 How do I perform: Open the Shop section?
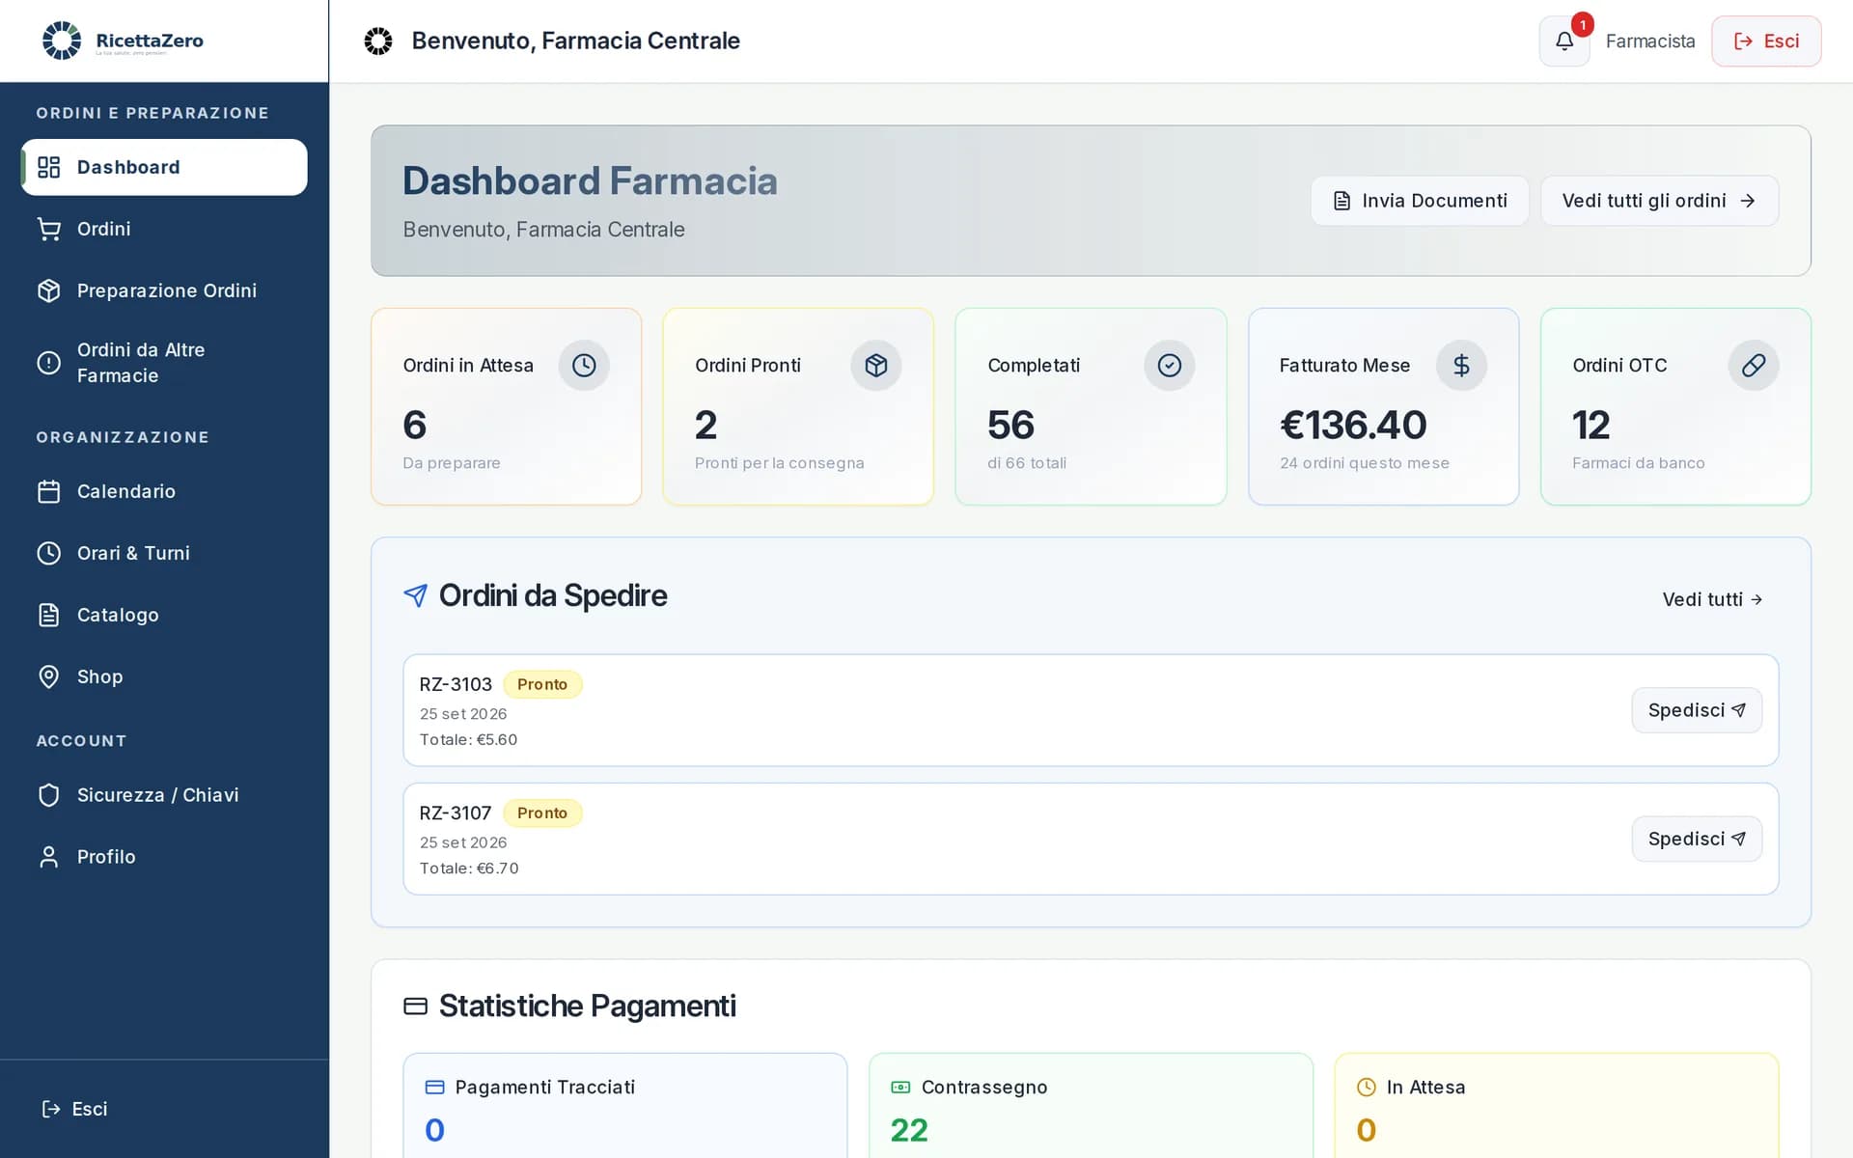(x=164, y=676)
